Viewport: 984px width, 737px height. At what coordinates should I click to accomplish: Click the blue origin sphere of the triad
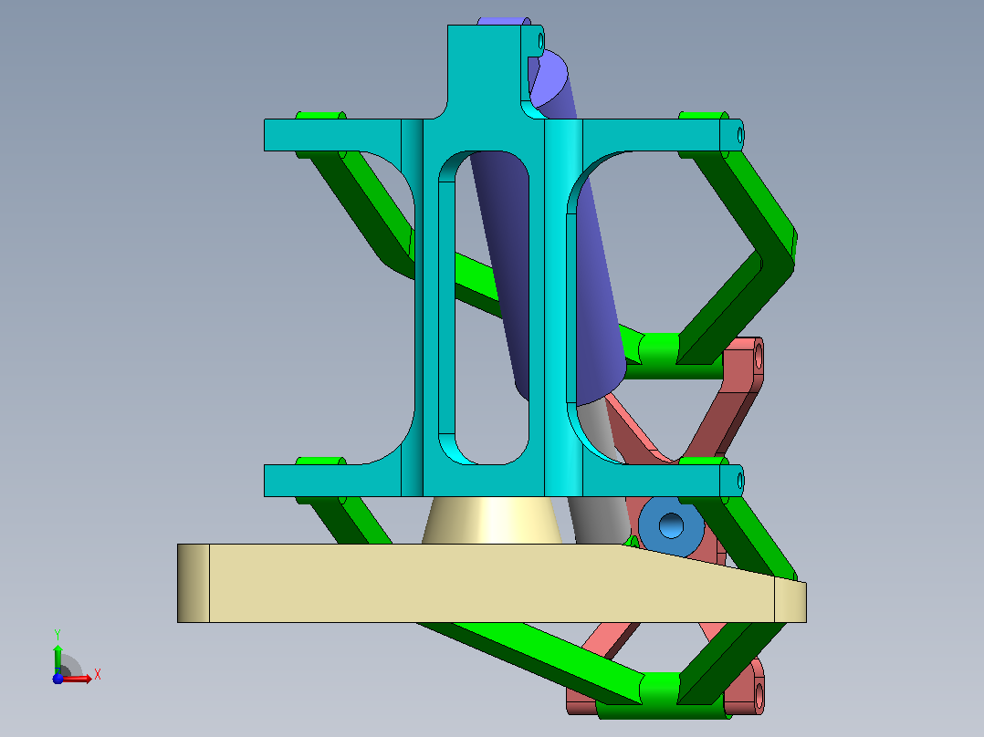pyautogui.click(x=58, y=679)
